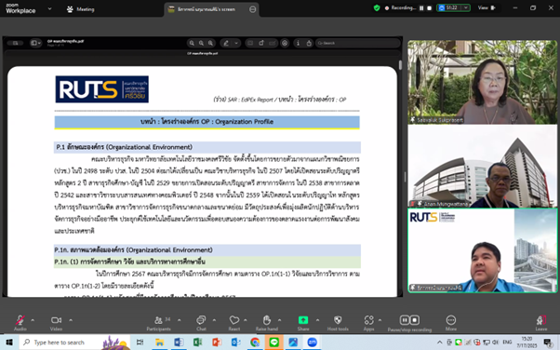Open Host tools shield icon
560x350 pixels.
point(338,323)
